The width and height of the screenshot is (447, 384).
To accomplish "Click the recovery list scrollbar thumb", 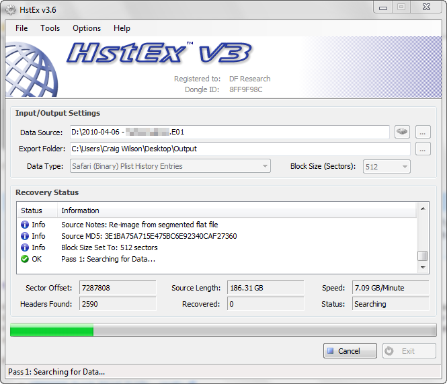I will pyautogui.click(x=423, y=256).
